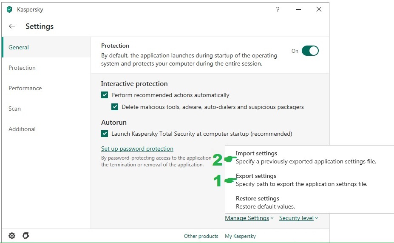Click 'Specify a previously exported application settings file.' text
Viewport: 394px width, 243px height.
pyautogui.click(x=306, y=161)
